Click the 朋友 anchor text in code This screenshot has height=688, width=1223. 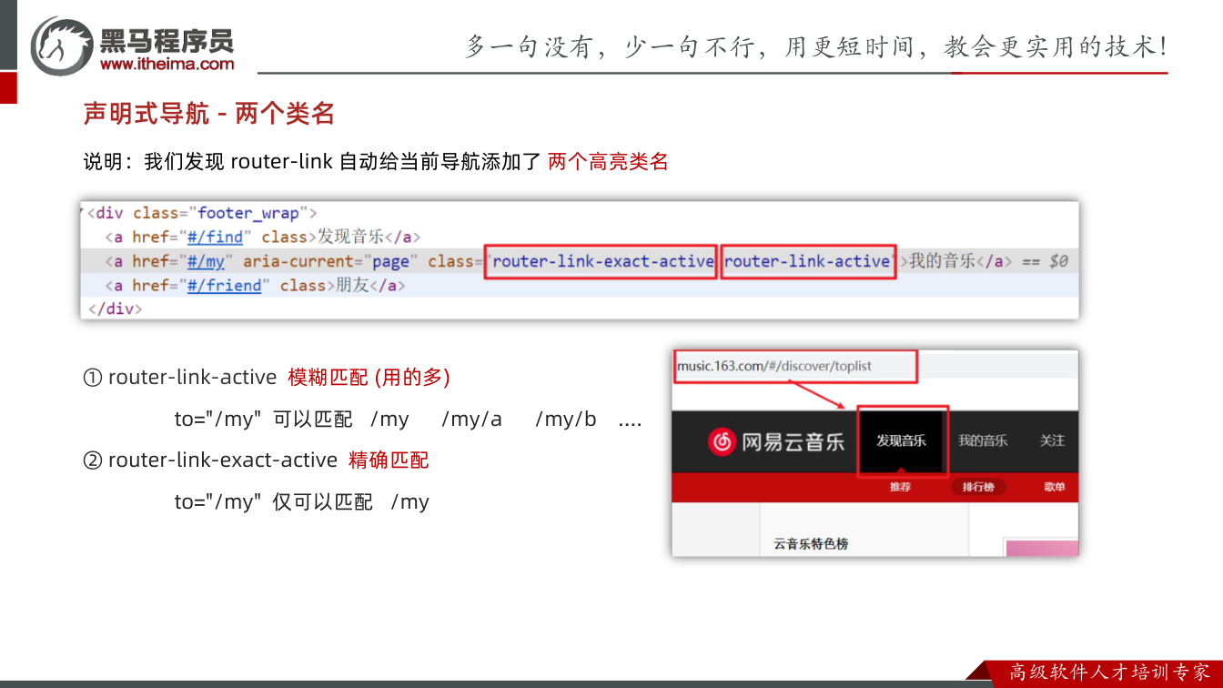pos(352,285)
